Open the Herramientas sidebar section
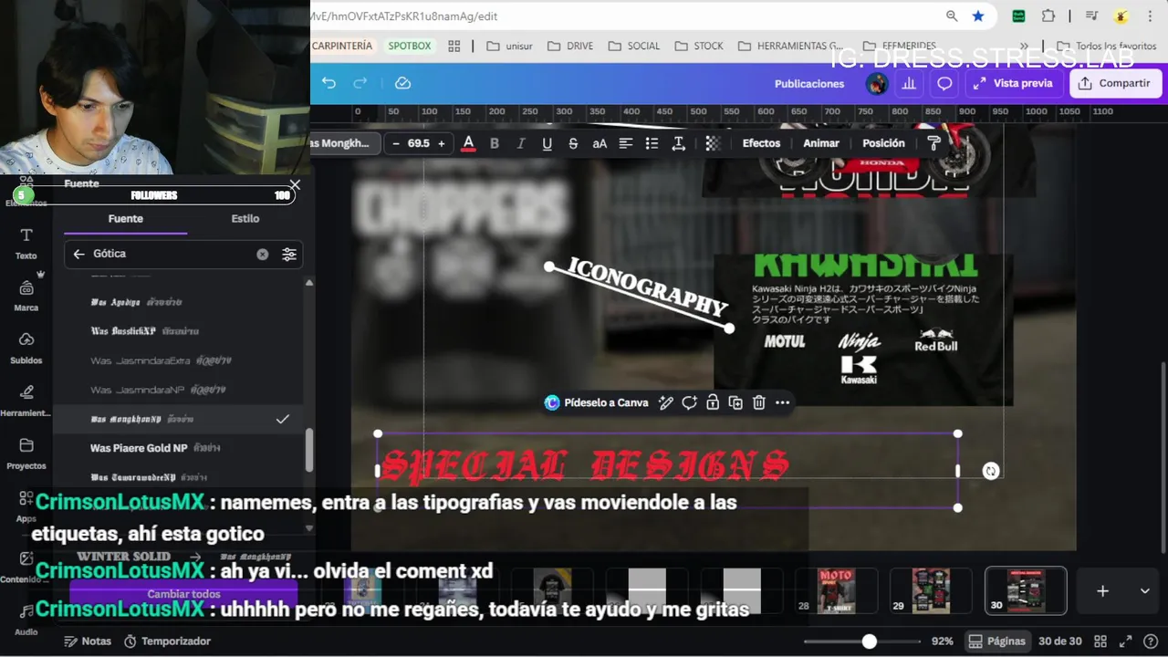The height and width of the screenshot is (657, 1168). pyautogui.click(x=26, y=401)
